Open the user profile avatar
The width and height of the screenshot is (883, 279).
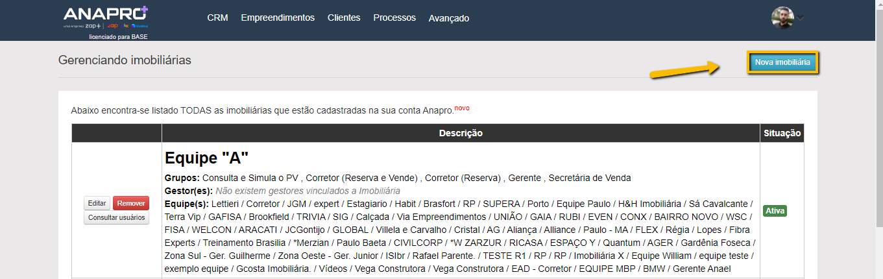782,18
